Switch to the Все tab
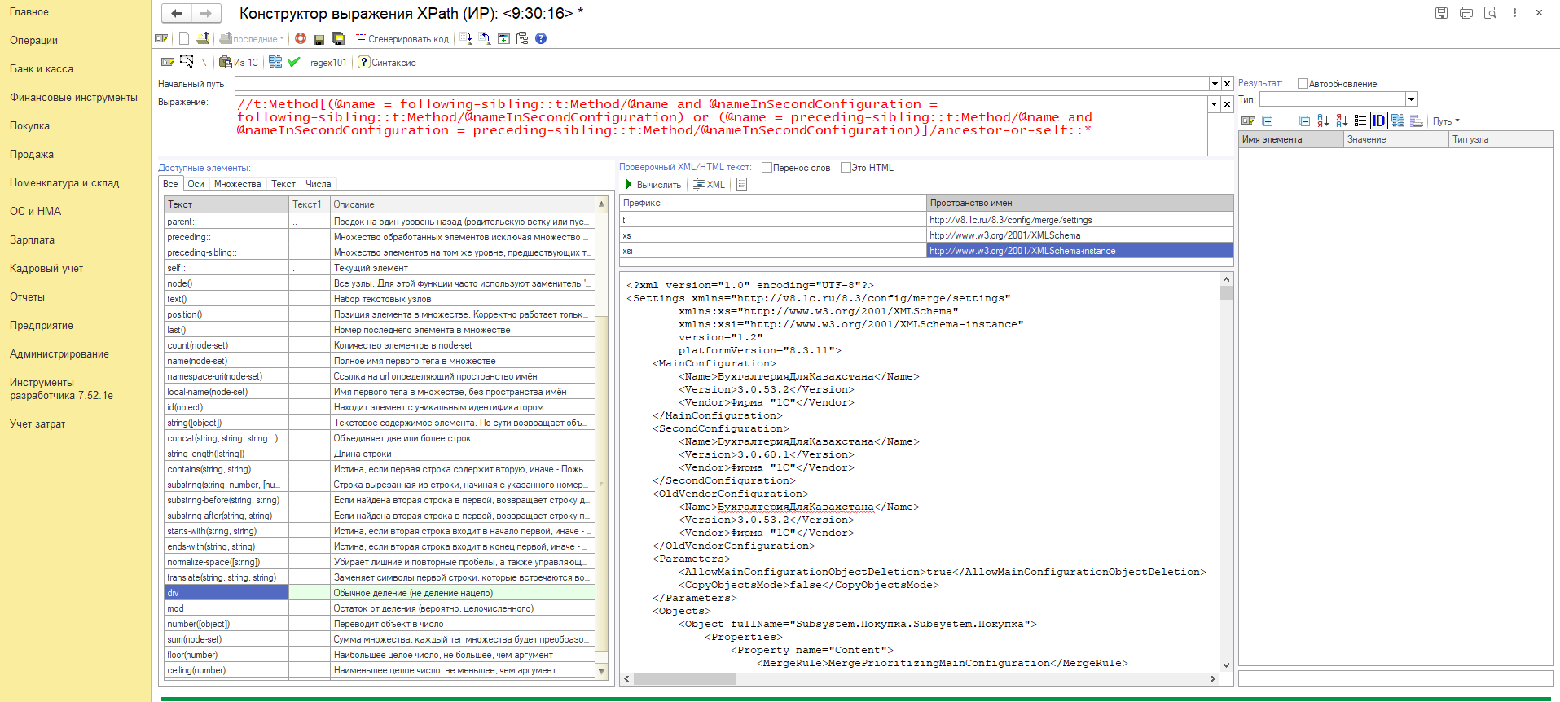 coord(170,184)
